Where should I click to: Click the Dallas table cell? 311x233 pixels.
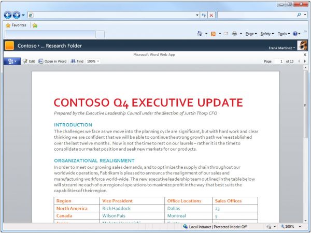[x=189, y=209]
